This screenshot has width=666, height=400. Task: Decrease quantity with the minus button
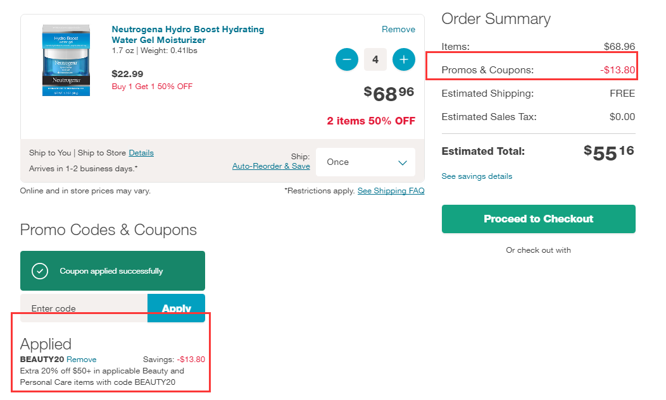[x=347, y=59]
